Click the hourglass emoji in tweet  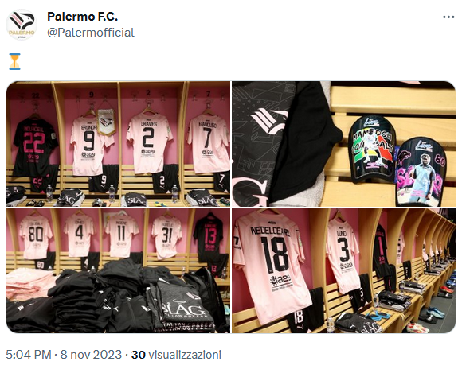click(x=14, y=61)
